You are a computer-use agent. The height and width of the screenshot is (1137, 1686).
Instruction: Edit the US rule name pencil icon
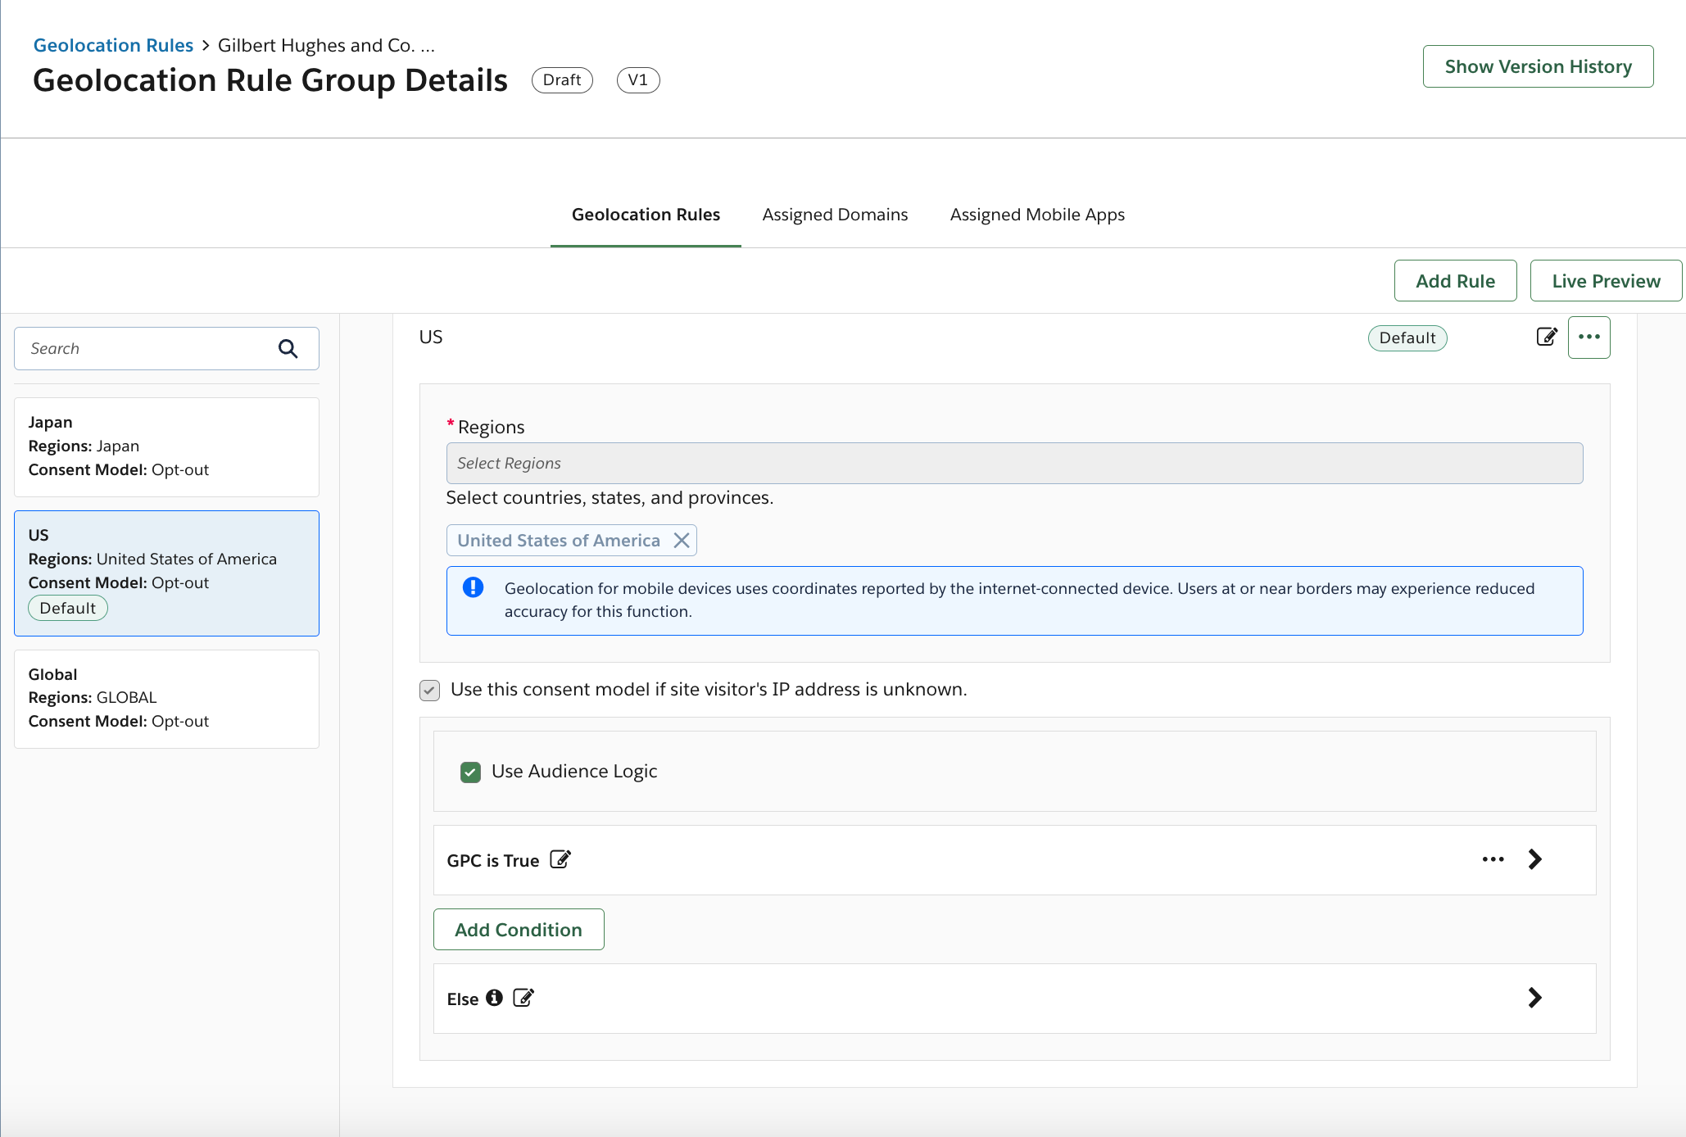(x=1546, y=337)
